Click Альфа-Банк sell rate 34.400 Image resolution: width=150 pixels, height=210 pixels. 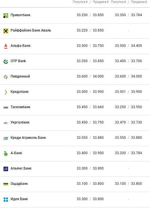click(136, 45)
